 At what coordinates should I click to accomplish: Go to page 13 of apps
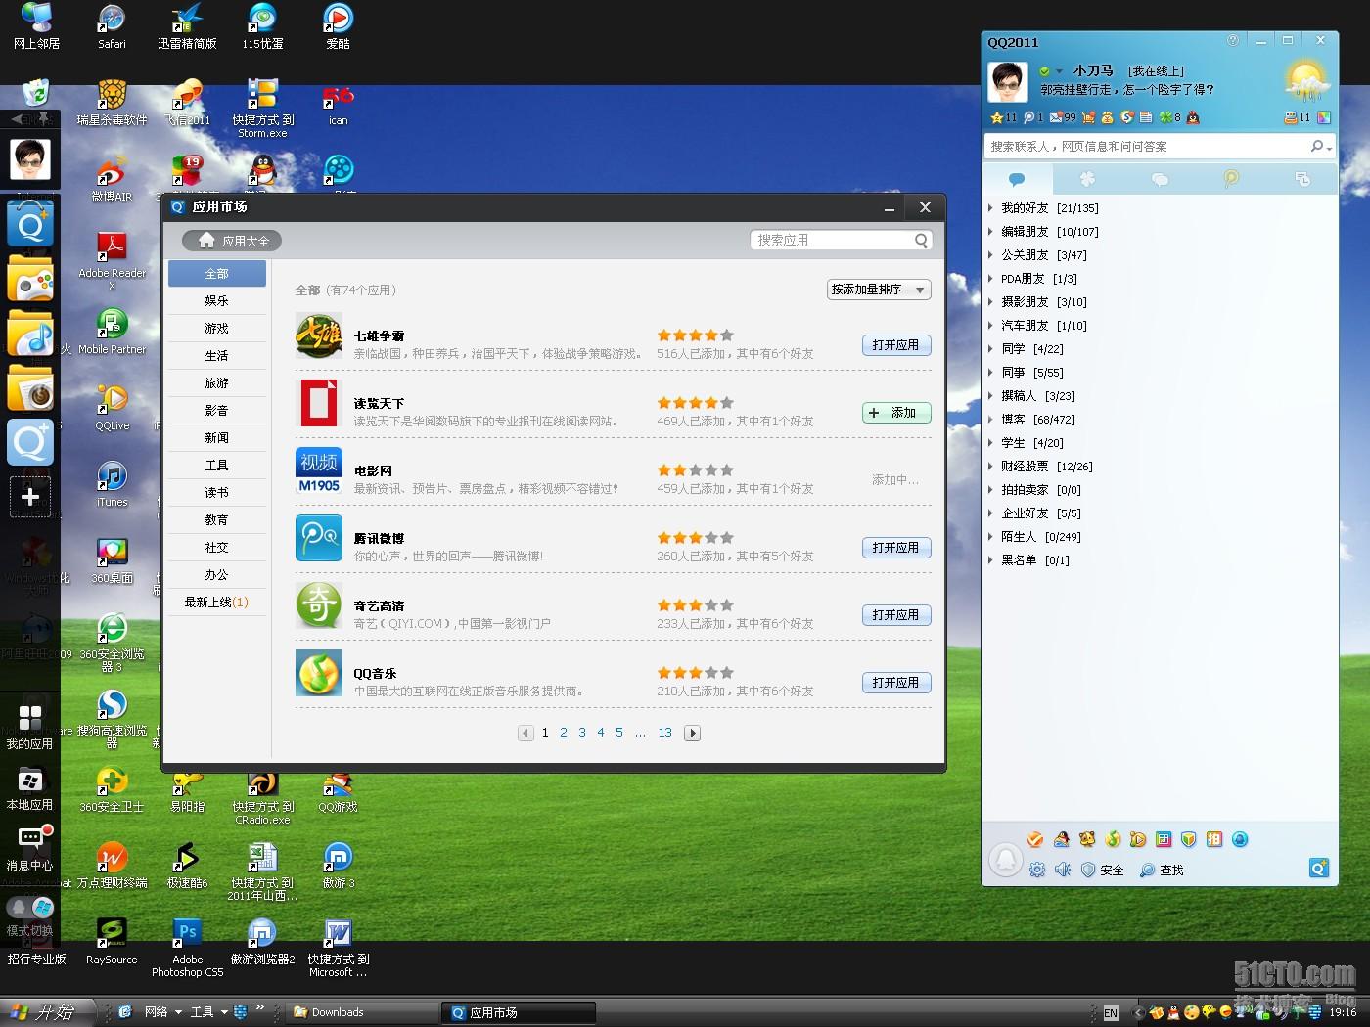[x=664, y=733]
